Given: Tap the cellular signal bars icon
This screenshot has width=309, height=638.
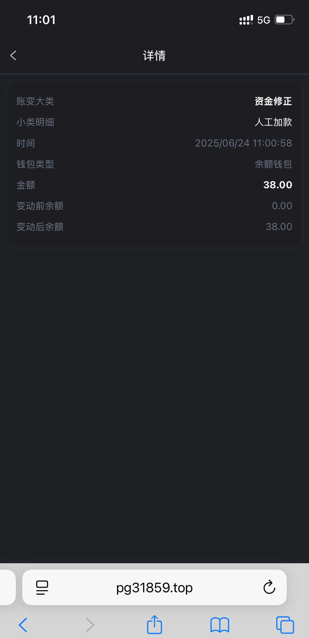Looking at the screenshot, I should pos(246,20).
